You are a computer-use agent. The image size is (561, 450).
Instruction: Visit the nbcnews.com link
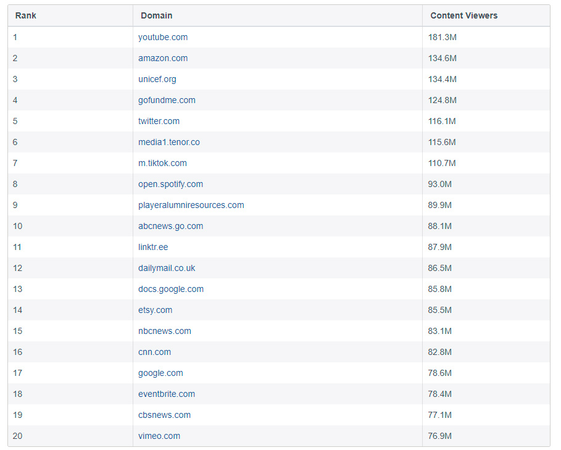(165, 331)
